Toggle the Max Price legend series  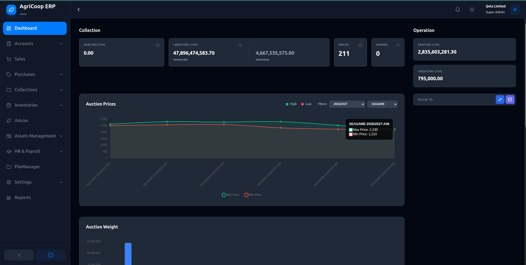tap(231, 195)
